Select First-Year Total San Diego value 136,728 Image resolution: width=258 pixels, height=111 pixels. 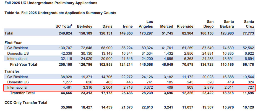(207, 65)
